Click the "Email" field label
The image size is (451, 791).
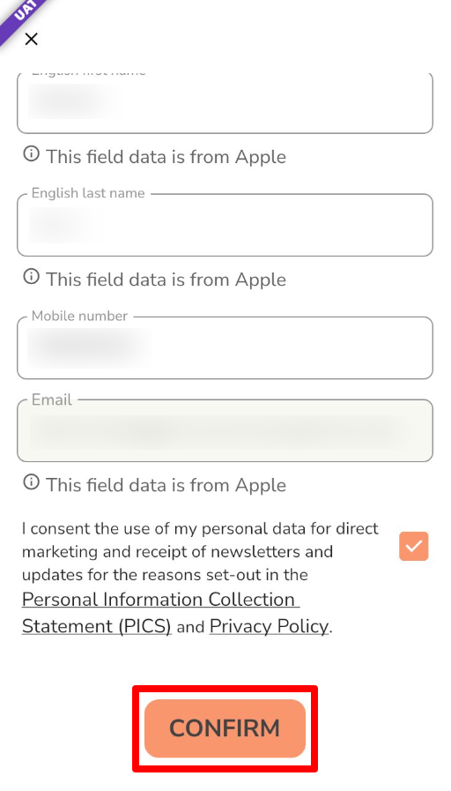52,399
